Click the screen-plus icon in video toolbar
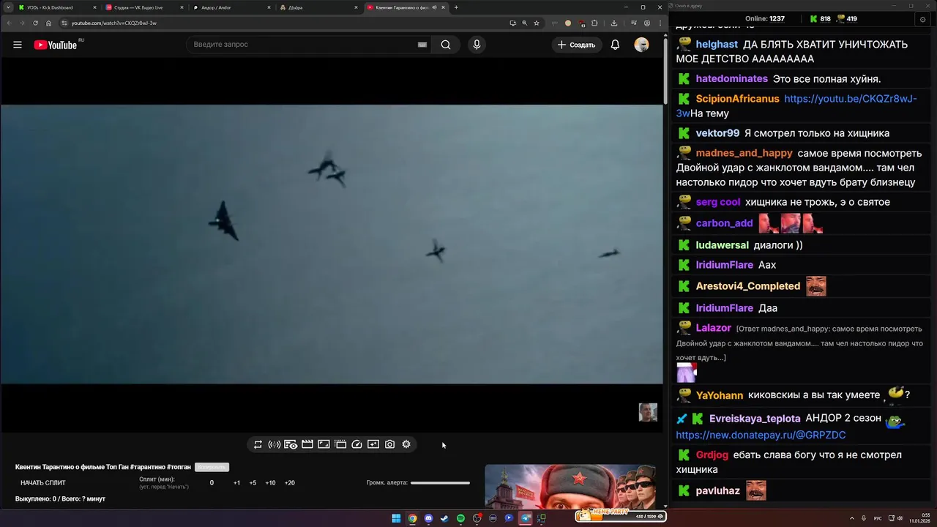The image size is (937, 527). [x=373, y=444]
